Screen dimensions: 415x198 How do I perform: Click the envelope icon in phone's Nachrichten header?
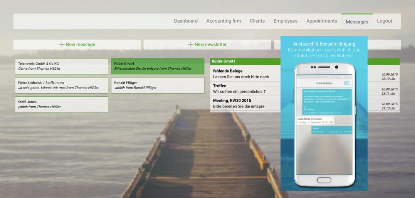coord(347,83)
